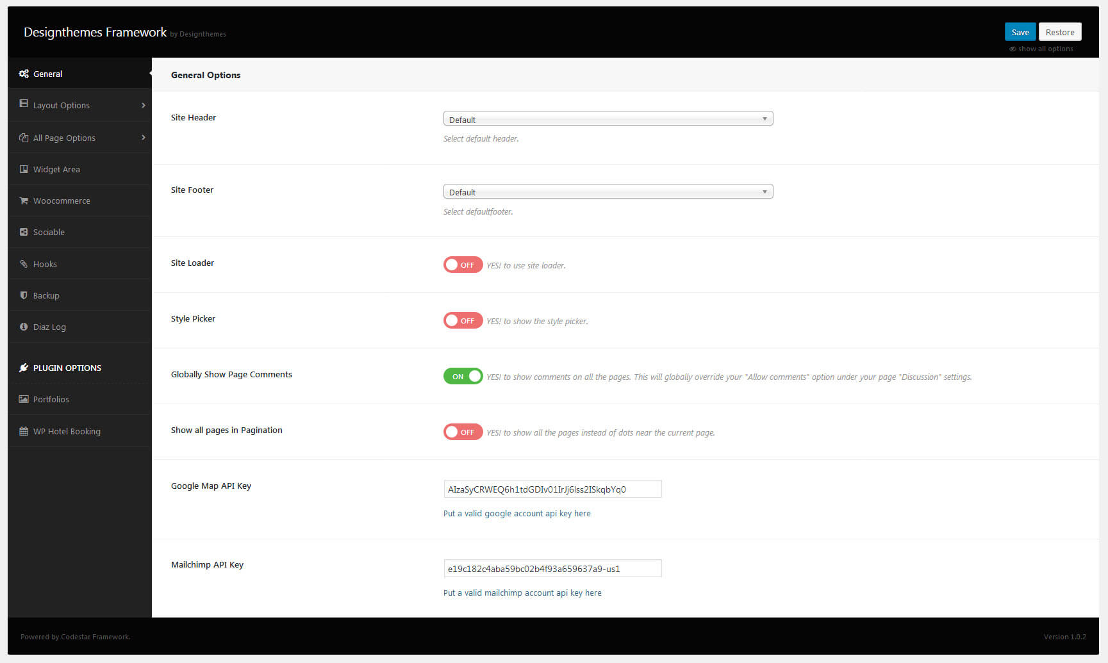Click the 'Globally Show Page Comments' label

point(231,374)
